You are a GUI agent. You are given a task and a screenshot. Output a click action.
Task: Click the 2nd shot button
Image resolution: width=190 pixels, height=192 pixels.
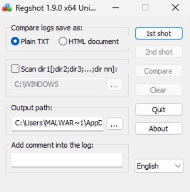tap(159, 52)
